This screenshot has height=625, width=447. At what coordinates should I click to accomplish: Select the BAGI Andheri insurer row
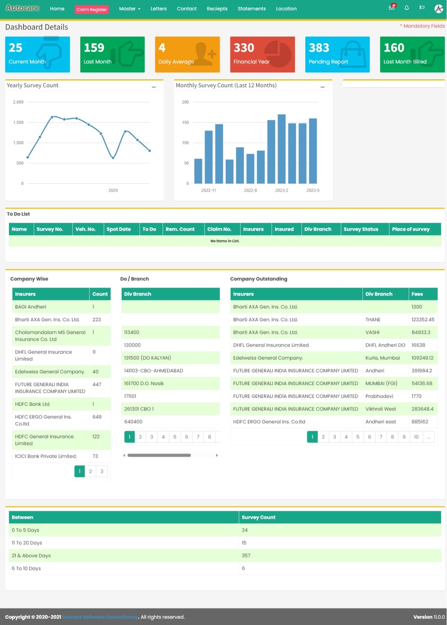tap(61, 307)
